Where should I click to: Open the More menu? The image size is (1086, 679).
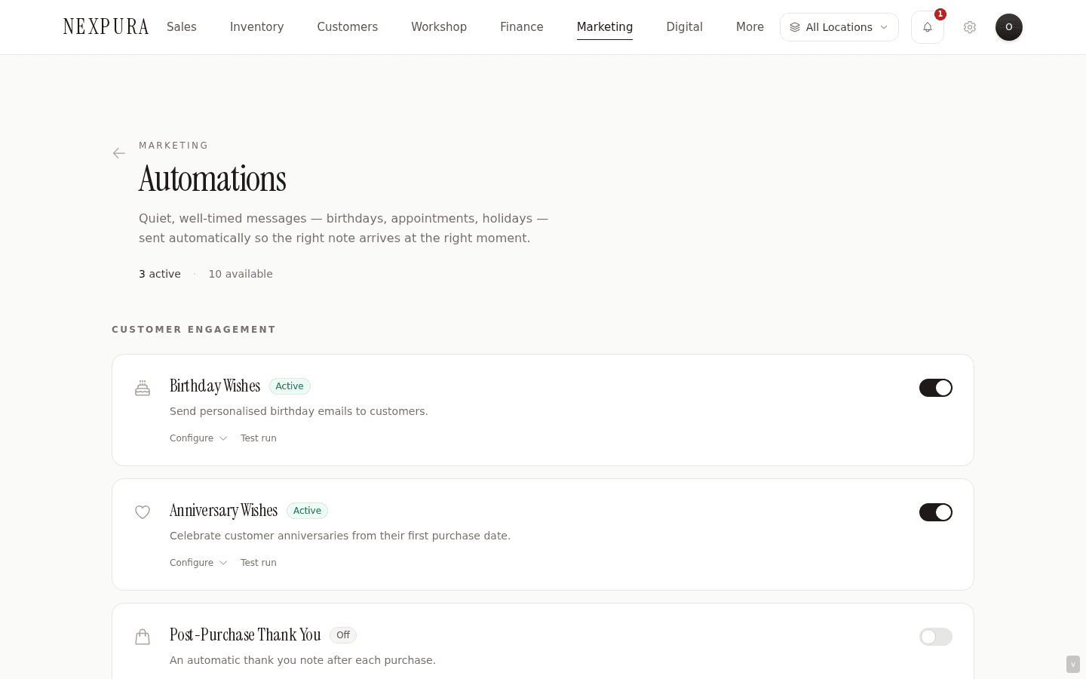coord(750,27)
